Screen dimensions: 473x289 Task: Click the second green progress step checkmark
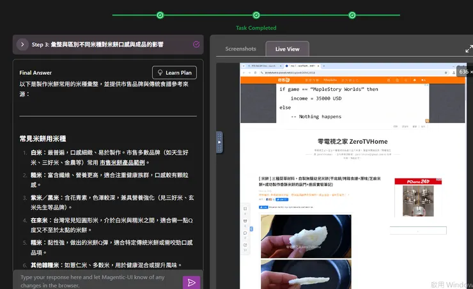(x=256, y=15)
